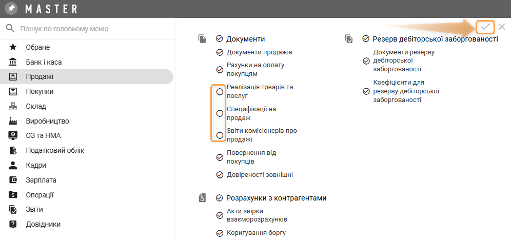The width and height of the screenshot is (511, 241).
Task: Click the pin icon in MASTER header
Action: (x=11, y=9)
